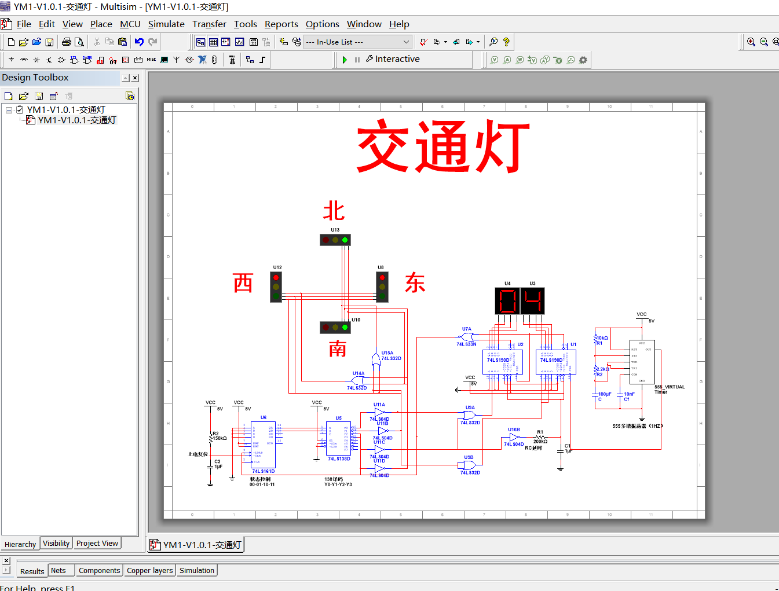Zoom in with the magnifier icon
Viewport: 779px width, 591px height.
(x=751, y=41)
